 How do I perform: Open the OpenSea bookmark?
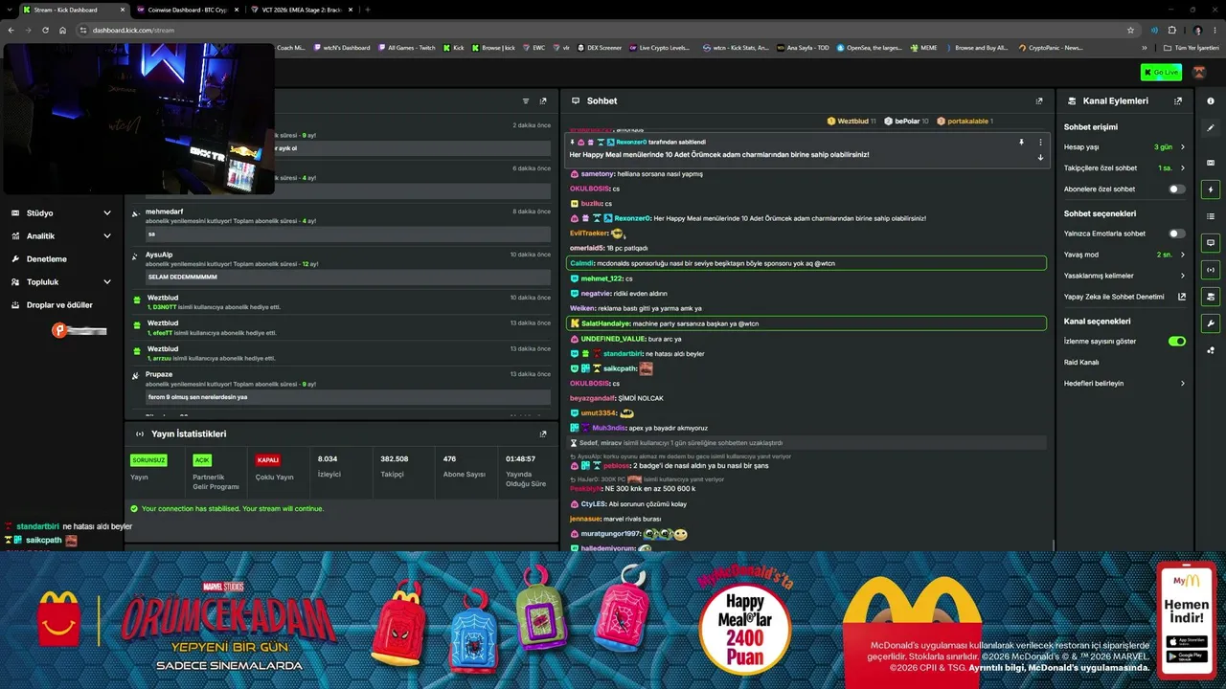[869, 47]
